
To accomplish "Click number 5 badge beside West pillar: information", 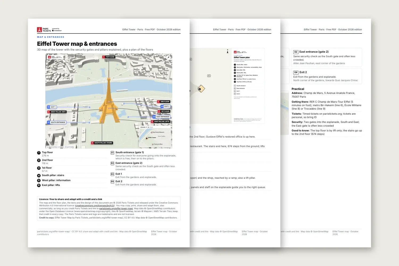I will (x=39, y=180).
